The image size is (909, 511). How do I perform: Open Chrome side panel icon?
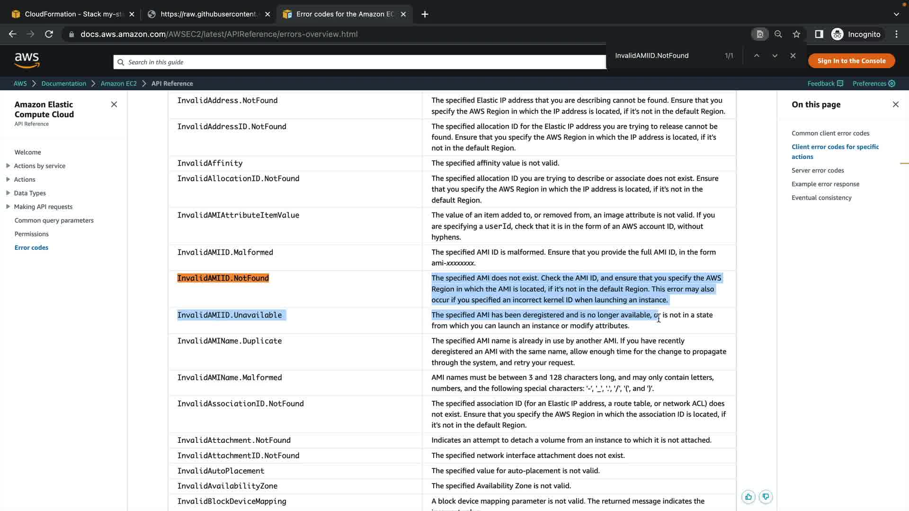point(819,34)
